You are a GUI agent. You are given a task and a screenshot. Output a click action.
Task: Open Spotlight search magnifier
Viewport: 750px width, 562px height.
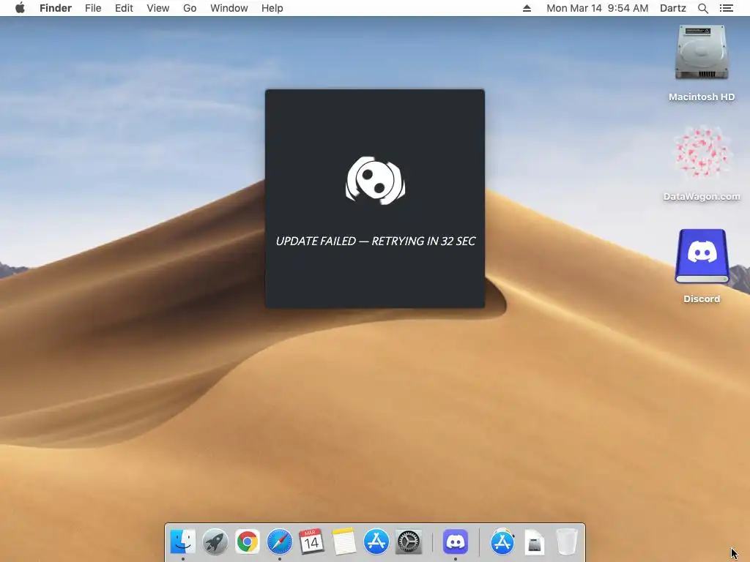point(702,8)
